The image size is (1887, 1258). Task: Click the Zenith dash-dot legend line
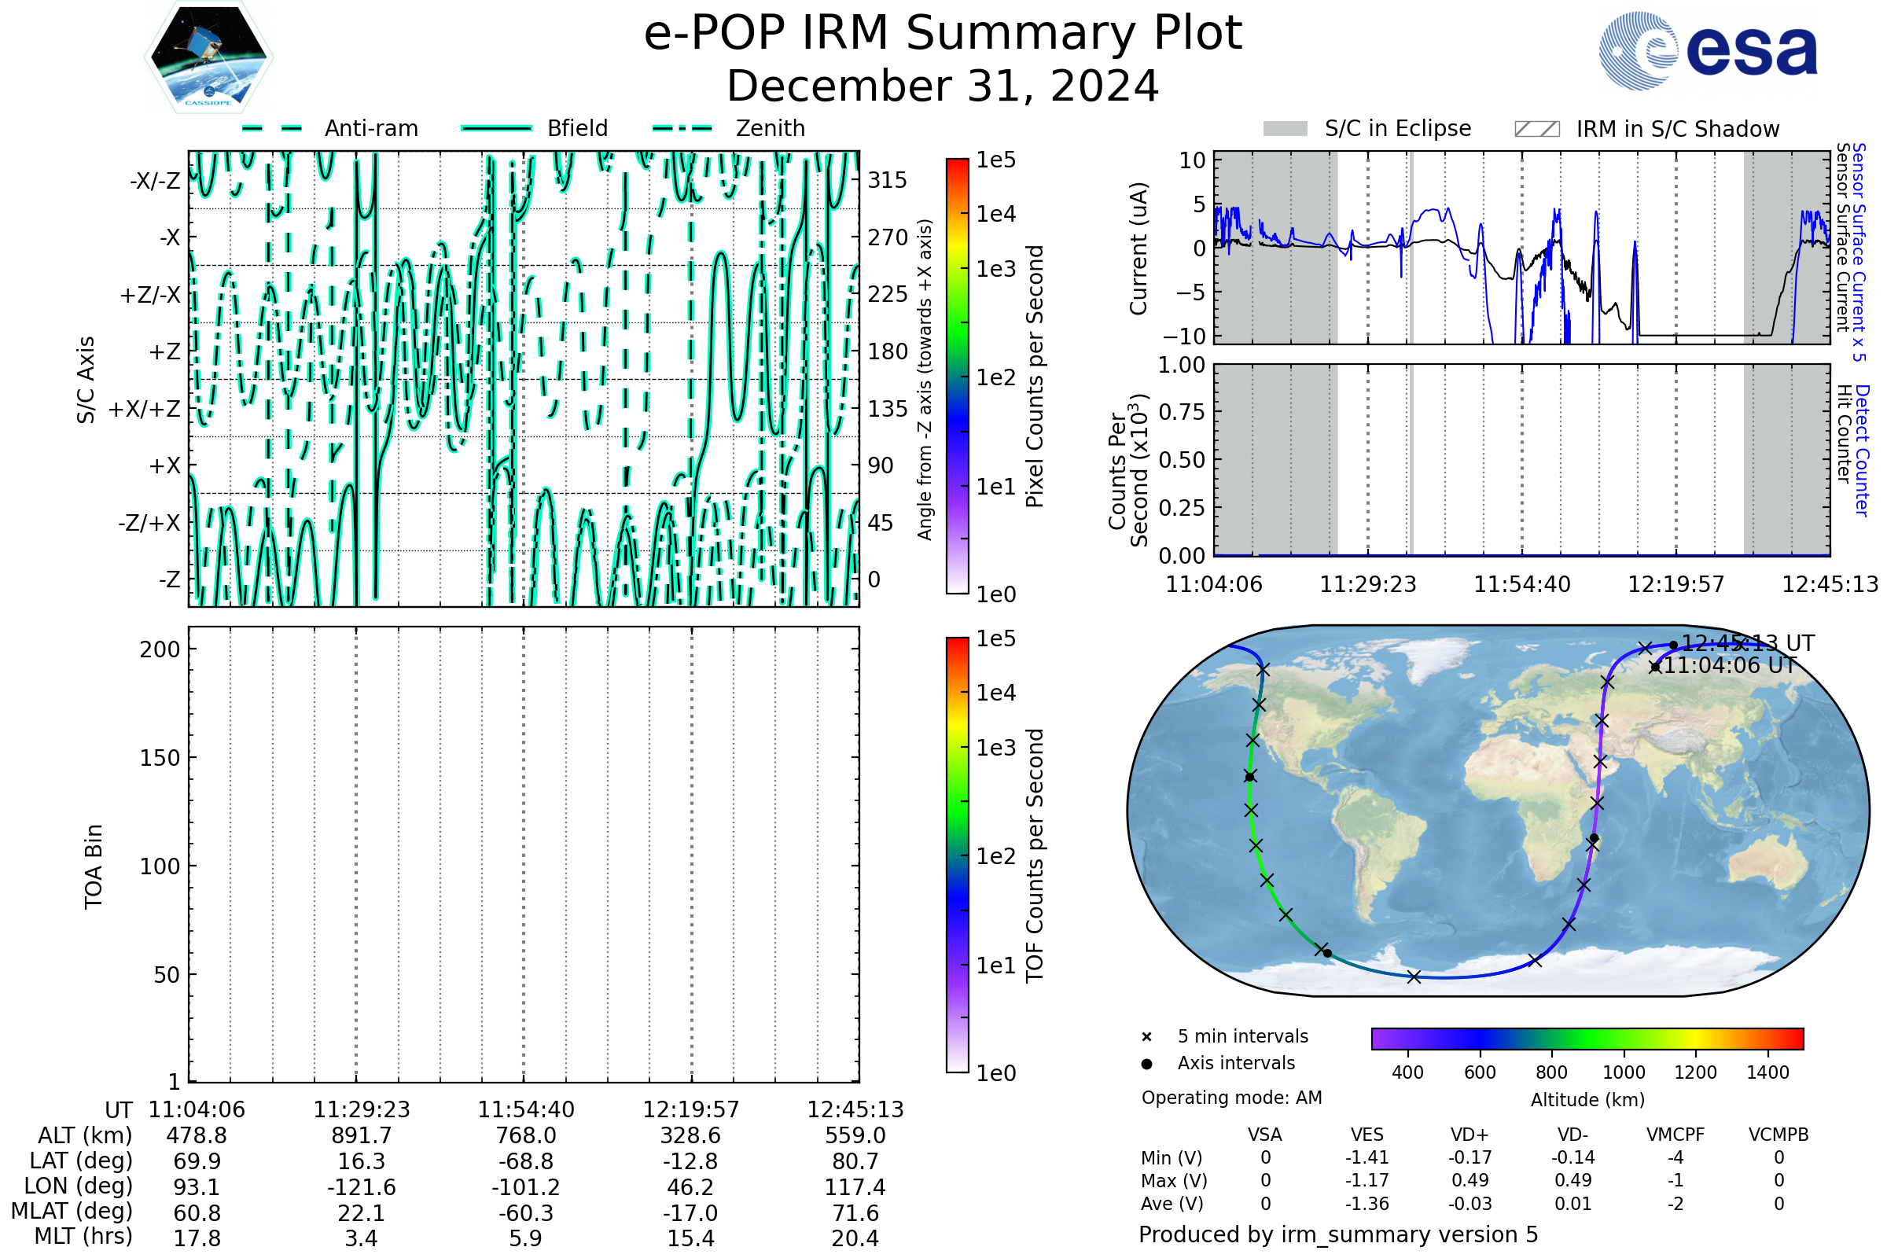(x=682, y=128)
